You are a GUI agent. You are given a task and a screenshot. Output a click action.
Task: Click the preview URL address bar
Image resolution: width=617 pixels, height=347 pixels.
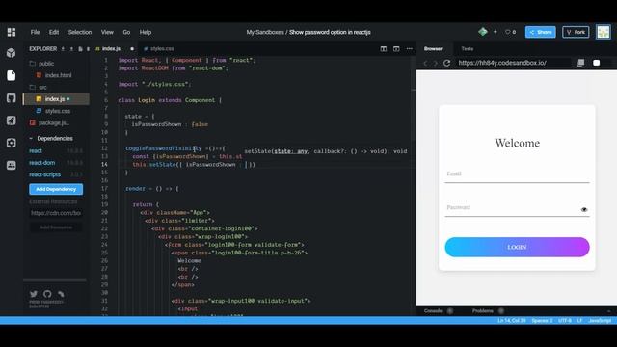514,63
